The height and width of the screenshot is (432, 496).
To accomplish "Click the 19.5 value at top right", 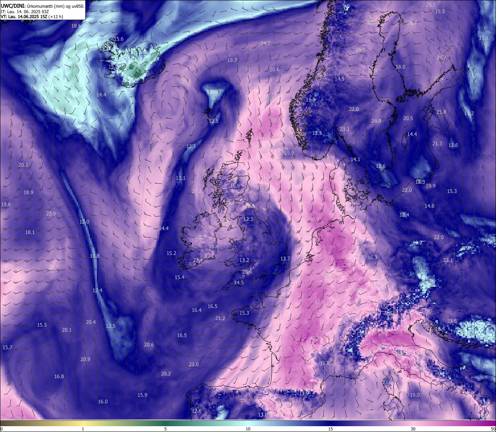I will tap(440, 12).
